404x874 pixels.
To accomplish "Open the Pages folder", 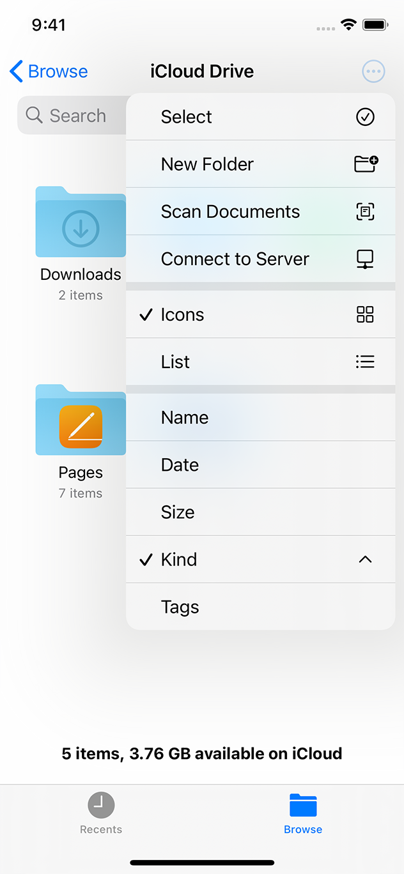I will click(81, 420).
